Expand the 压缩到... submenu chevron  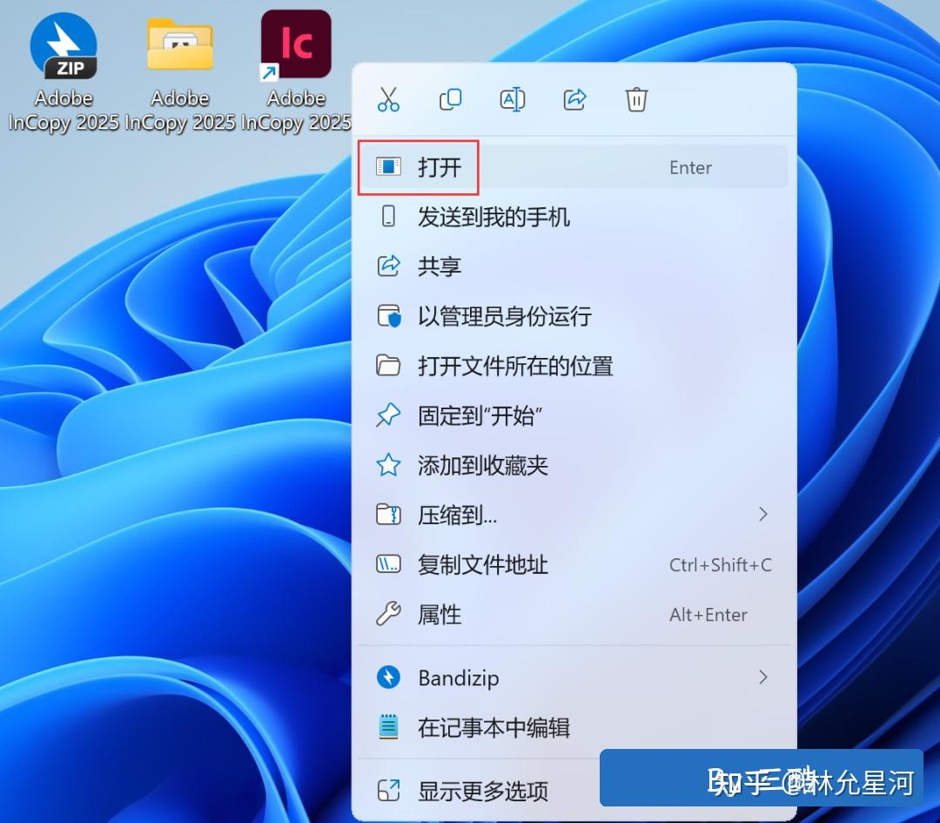coord(762,515)
